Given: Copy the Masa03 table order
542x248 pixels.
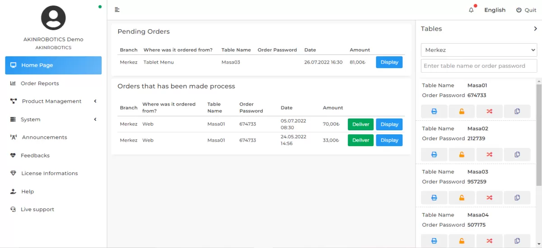Looking at the screenshot, I should point(517,197).
